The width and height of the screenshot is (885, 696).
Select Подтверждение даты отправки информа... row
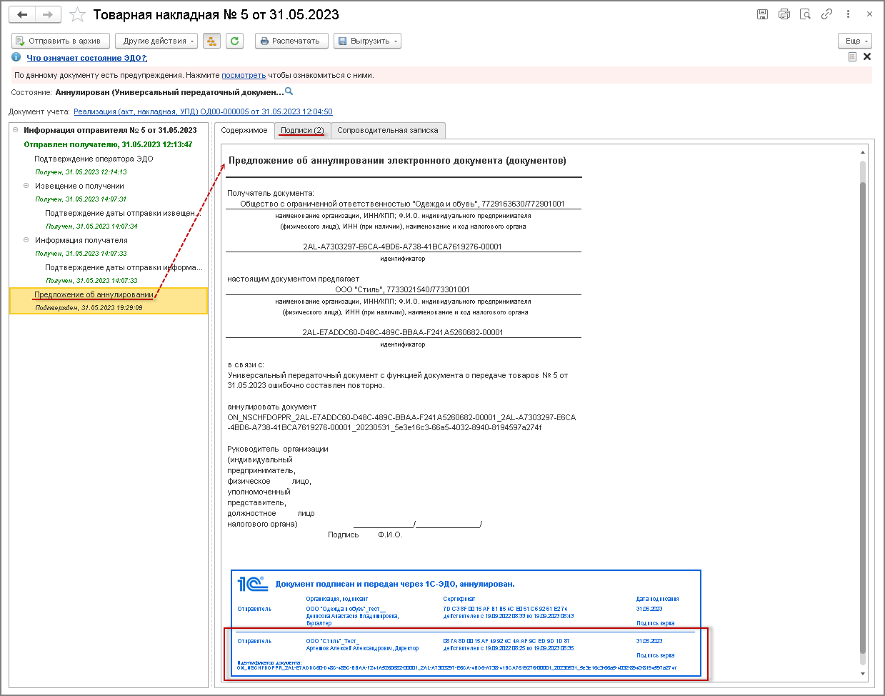(124, 267)
